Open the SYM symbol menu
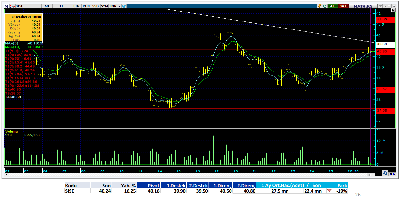Viewport: 401px width, 200px height. pyautogui.click(x=104, y=6)
